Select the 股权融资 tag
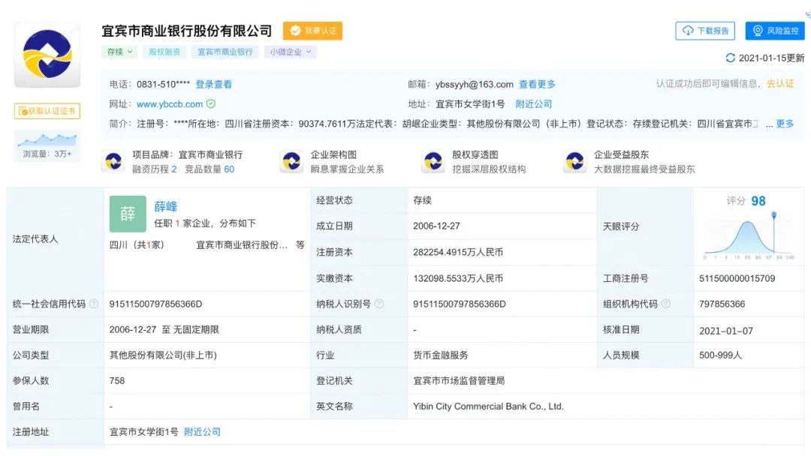Screen dimensions: 811x456 (x=164, y=52)
